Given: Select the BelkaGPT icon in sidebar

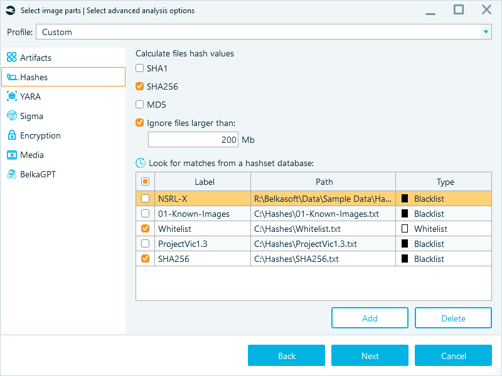Looking at the screenshot, I should [x=11, y=174].
